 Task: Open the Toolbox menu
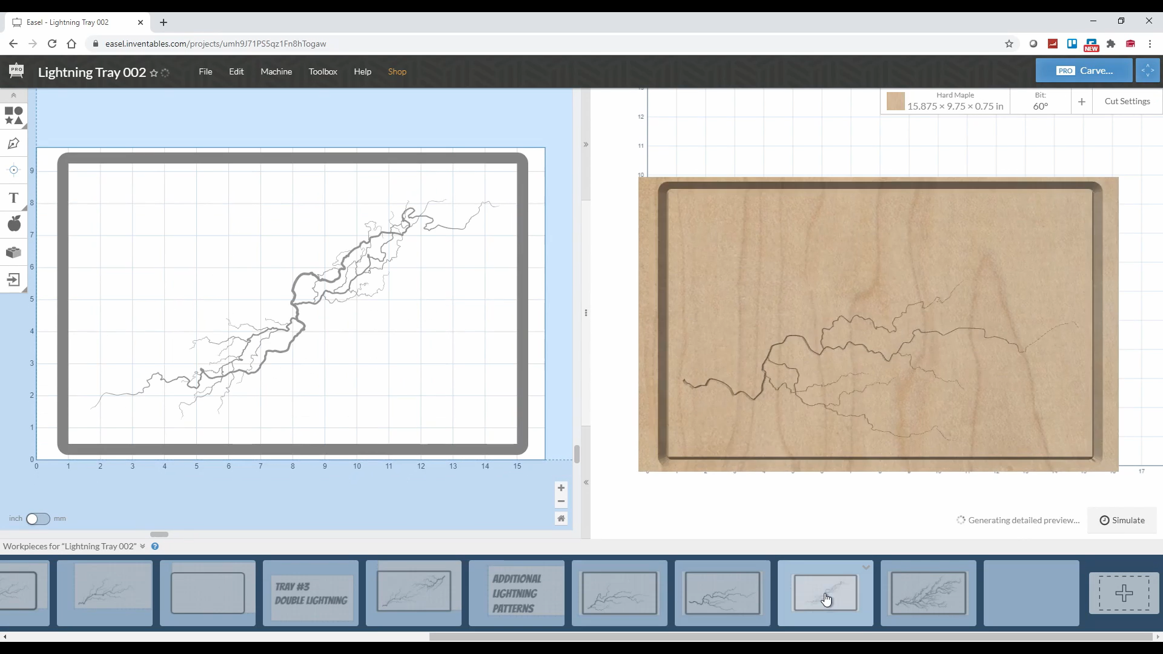coord(323,71)
